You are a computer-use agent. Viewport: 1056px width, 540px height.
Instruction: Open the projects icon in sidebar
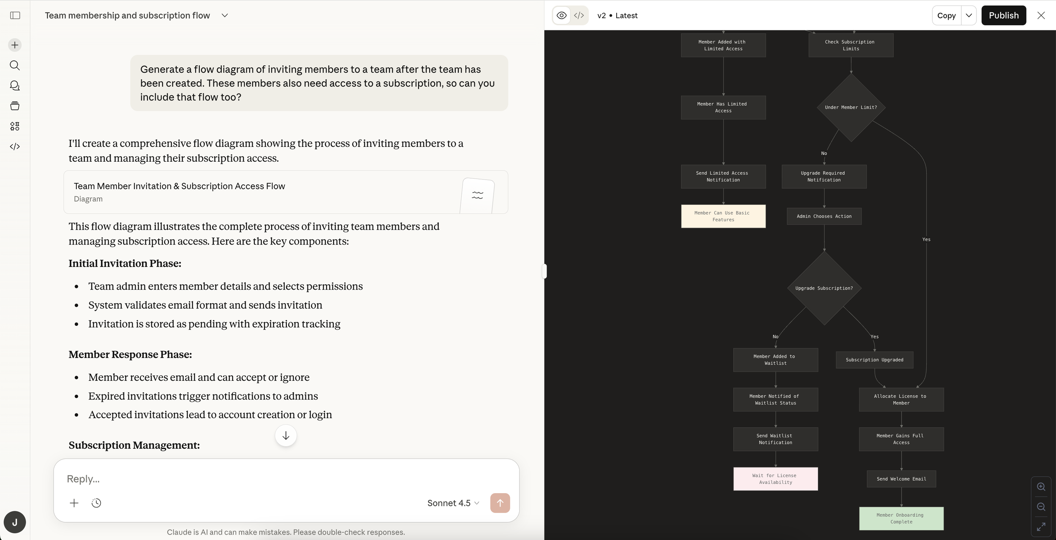[15, 106]
